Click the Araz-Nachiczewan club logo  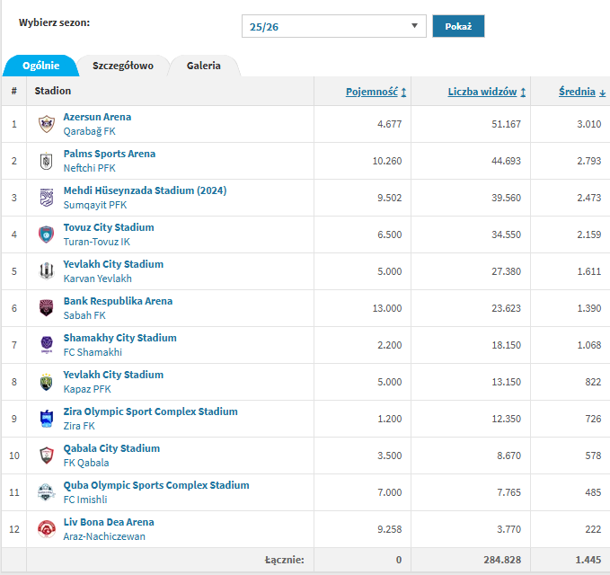pyautogui.click(x=47, y=529)
